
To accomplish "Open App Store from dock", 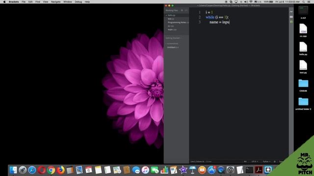I will pyautogui.click(x=211, y=170).
